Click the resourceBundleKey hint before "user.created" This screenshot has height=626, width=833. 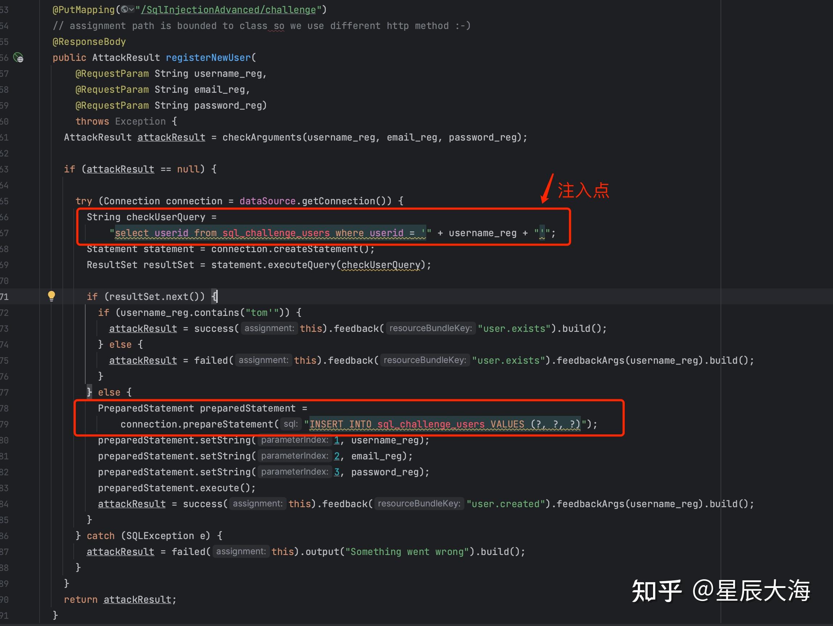click(419, 504)
